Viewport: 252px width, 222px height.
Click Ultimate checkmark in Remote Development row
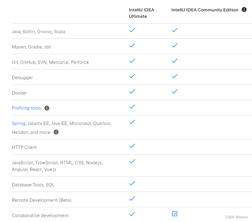pyautogui.click(x=132, y=199)
